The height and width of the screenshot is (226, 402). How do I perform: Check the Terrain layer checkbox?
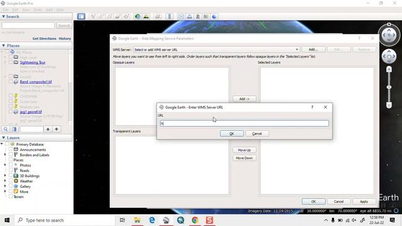tap(11, 196)
